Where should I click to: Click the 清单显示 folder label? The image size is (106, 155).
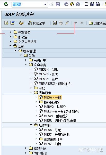45,93
